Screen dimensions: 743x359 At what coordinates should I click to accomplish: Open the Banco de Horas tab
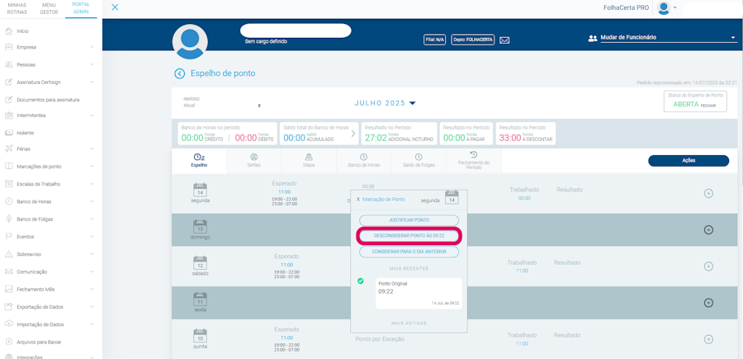coord(363,161)
